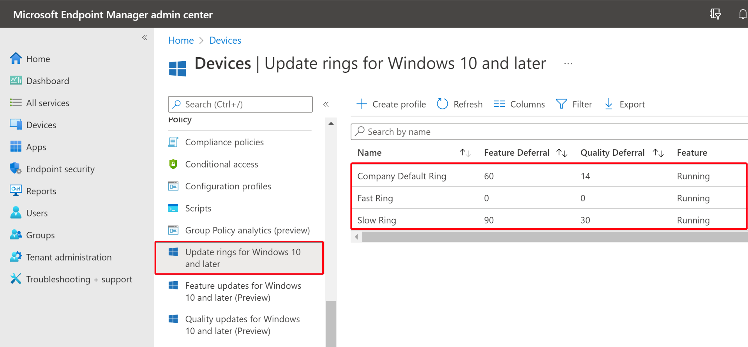Open the Dashboard chart icon

(16, 81)
